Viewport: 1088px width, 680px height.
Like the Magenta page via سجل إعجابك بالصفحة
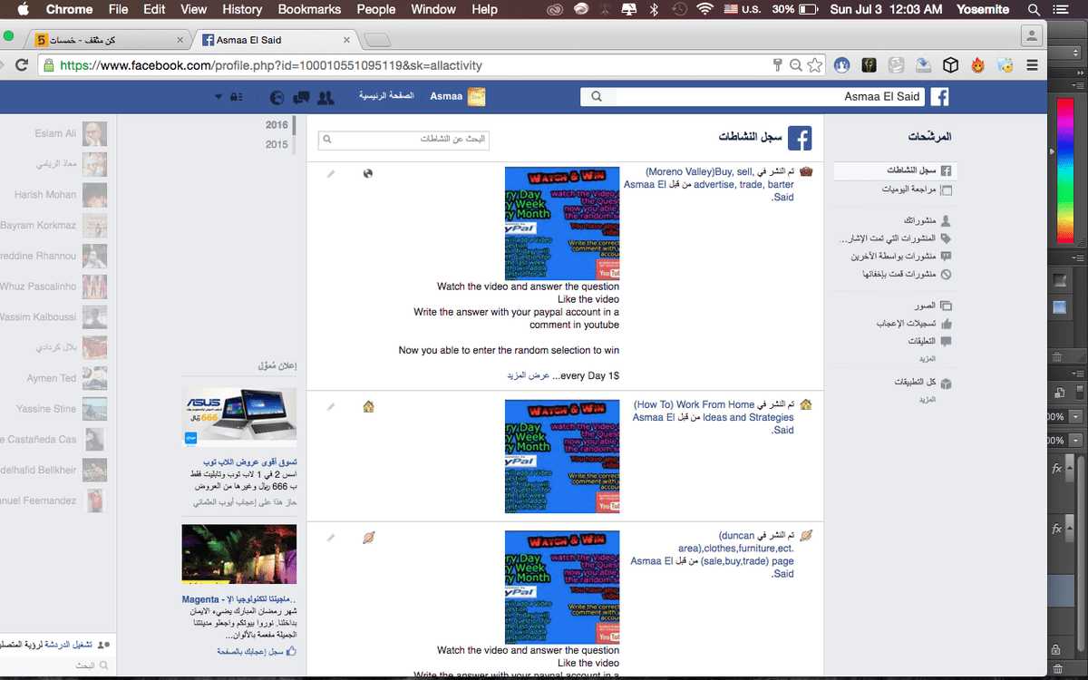pos(257,651)
